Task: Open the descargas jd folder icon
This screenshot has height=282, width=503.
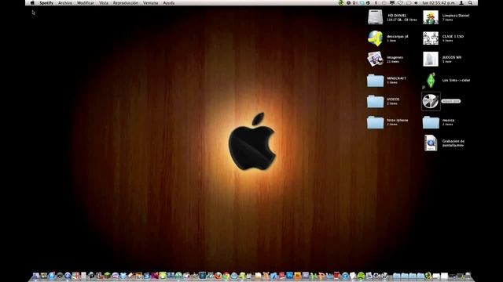Action: pyautogui.click(x=375, y=38)
